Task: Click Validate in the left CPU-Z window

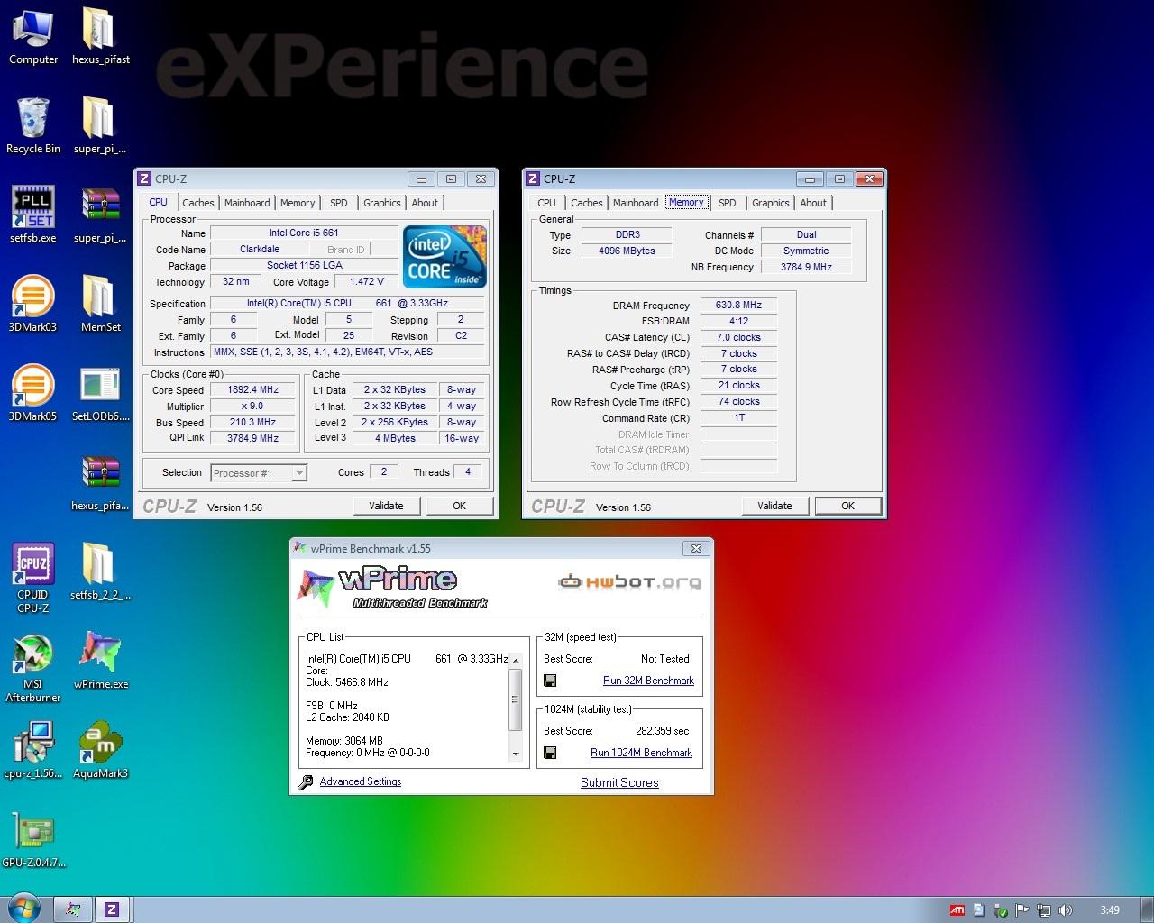Action: pyautogui.click(x=386, y=506)
